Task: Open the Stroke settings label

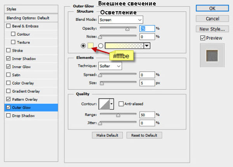Action: pyautogui.click(x=17, y=50)
